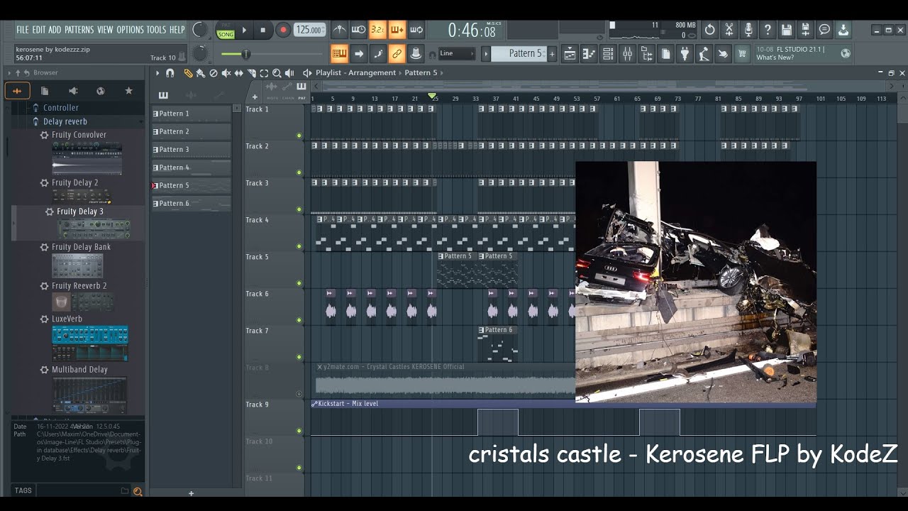
Task: Open the TOOLS menu
Action: [156, 30]
